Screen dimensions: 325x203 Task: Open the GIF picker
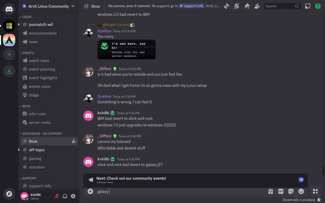(281, 191)
